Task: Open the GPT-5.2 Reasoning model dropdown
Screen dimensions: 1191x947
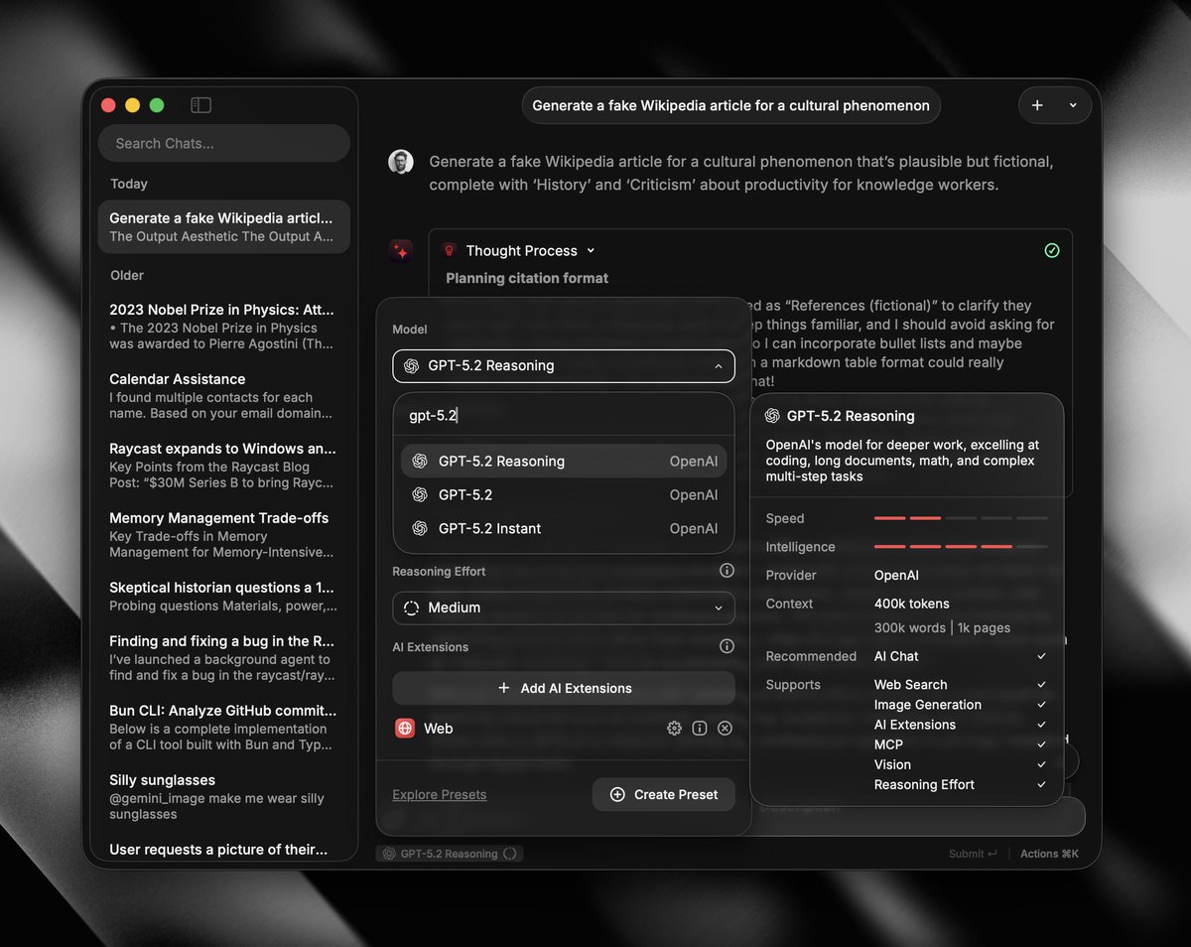Action: (564, 365)
